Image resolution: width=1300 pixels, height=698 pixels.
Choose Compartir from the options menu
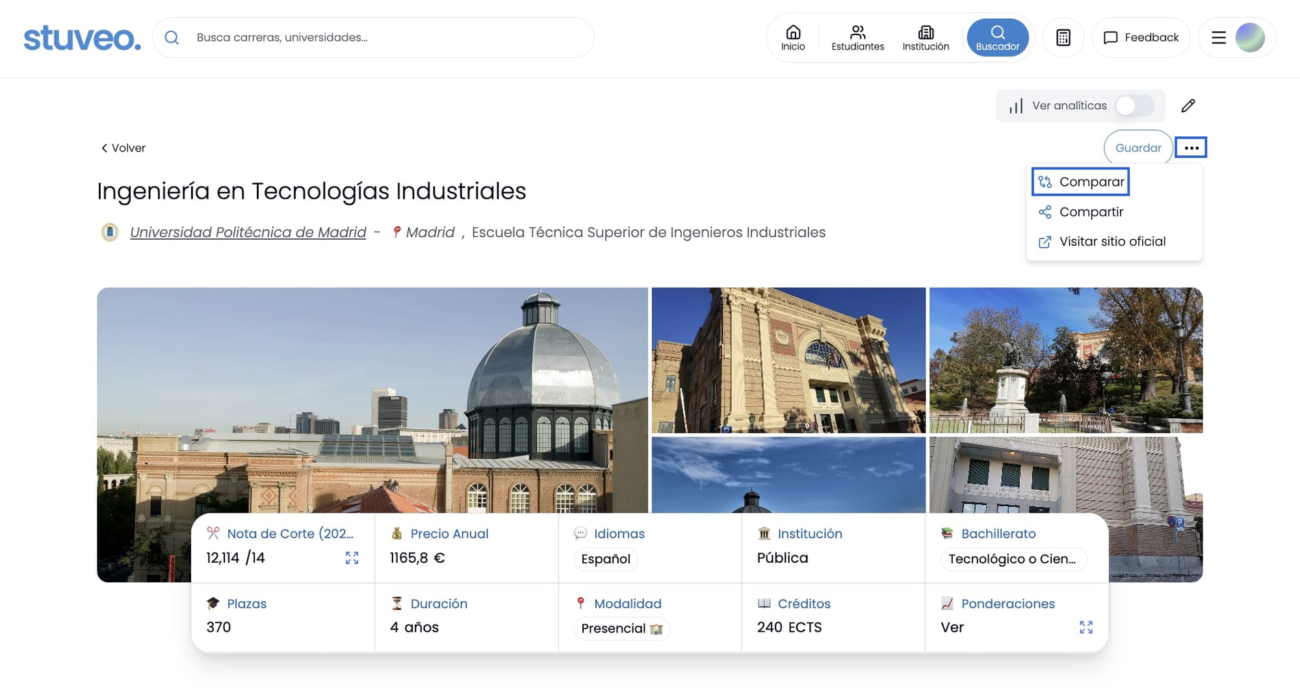click(x=1080, y=212)
